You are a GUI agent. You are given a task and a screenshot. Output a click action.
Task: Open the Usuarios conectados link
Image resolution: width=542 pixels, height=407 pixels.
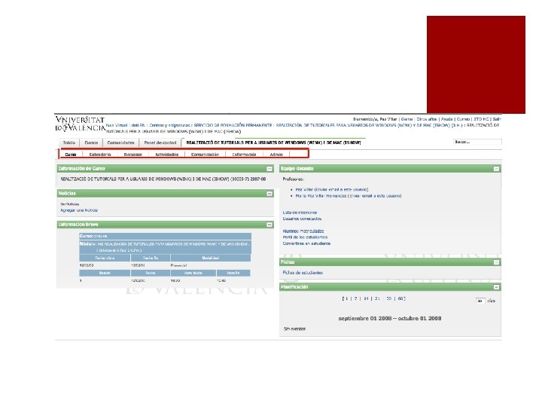point(302,219)
